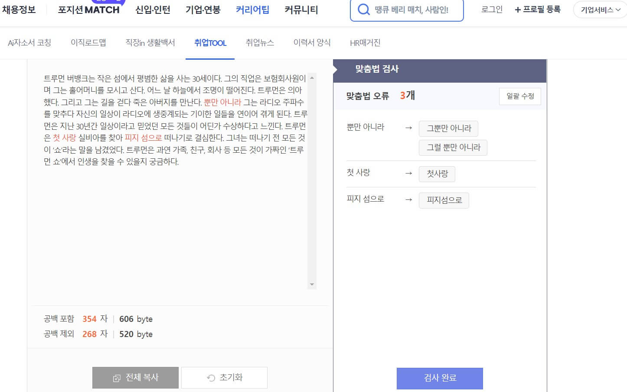Open the 기업서비스 dropdown
Screen dimensions: 627x392
click(x=600, y=9)
